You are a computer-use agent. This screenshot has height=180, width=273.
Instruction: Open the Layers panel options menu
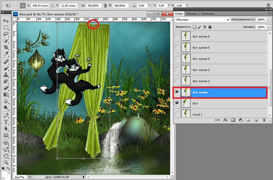coord(269,13)
